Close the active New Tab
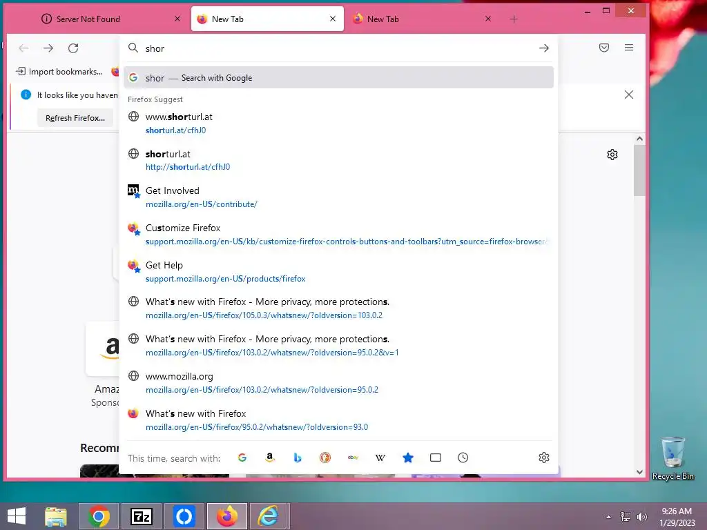 tap(333, 19)
